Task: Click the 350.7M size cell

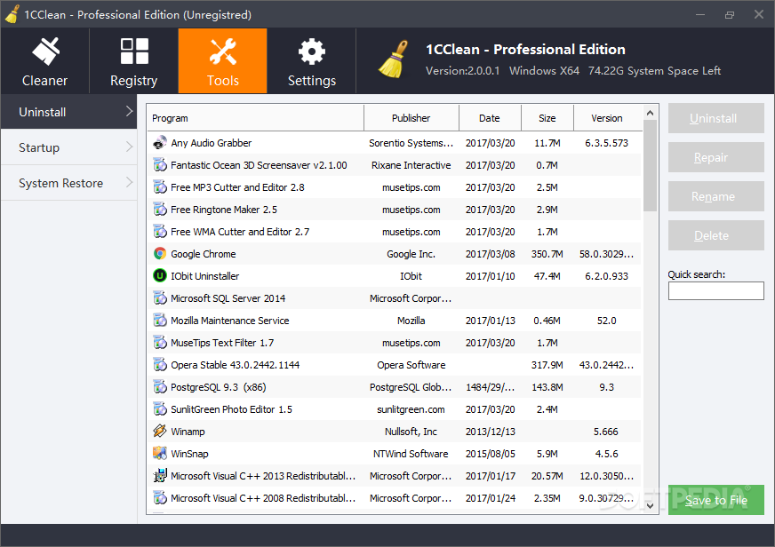Action: (x=547, y=254)
